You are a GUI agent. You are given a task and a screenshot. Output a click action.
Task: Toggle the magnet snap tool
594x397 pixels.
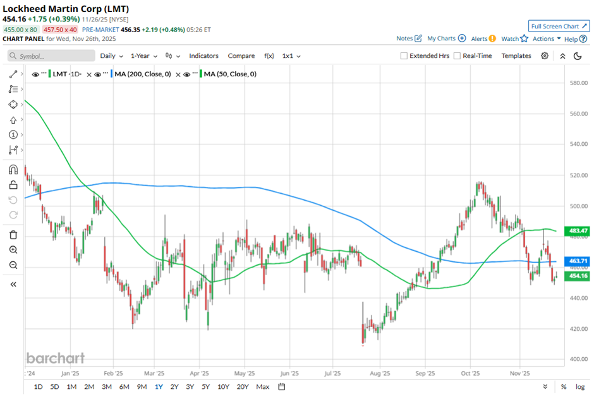pos(13,170)
